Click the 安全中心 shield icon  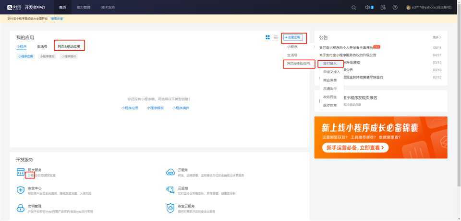tap(21, 190)
